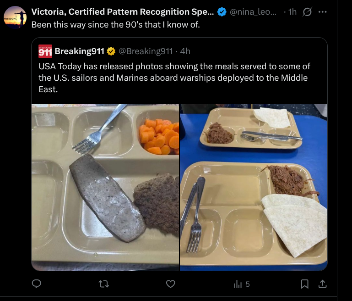Open Victoria's profile avatar
The height and width of the screenshot is (301, 352).
(x=15, y=17)
